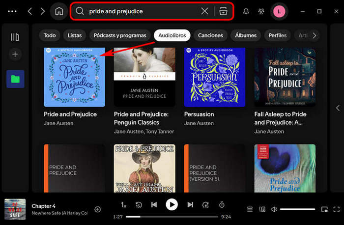Adjust the volume slider

[297, 209]
